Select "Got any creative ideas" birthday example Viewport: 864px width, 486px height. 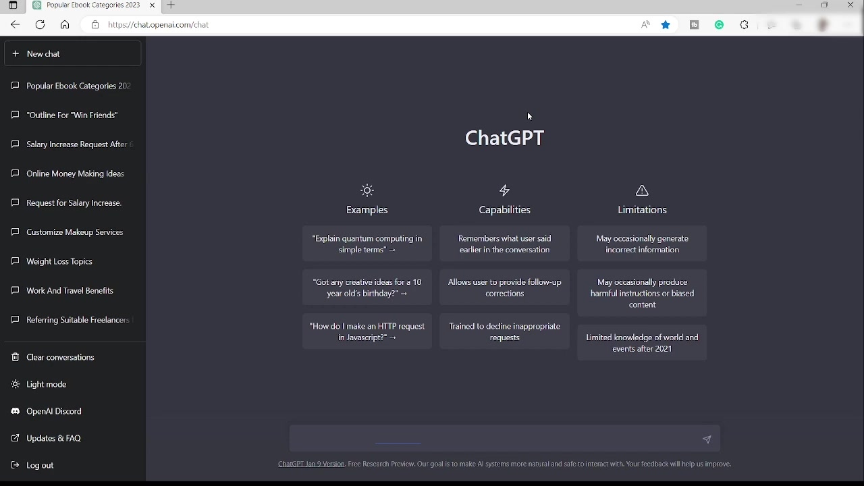click(x=367, y=288)
